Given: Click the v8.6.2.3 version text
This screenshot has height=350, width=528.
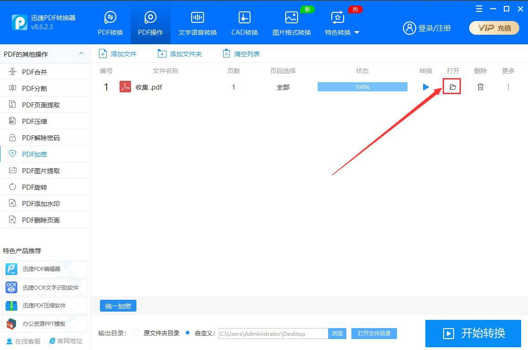Looking at the screenshot, I should 42,27.
